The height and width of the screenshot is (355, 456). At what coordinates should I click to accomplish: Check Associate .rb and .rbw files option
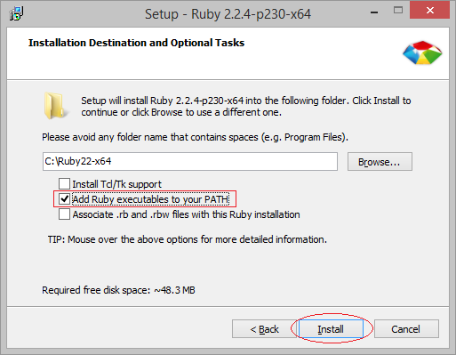64,214
